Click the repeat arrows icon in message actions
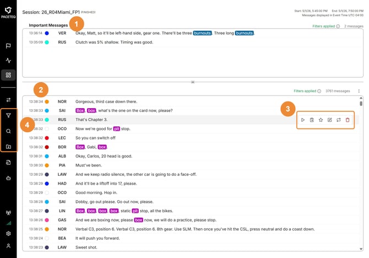Viewport: 369px width, 258px height. coord(339,120)
